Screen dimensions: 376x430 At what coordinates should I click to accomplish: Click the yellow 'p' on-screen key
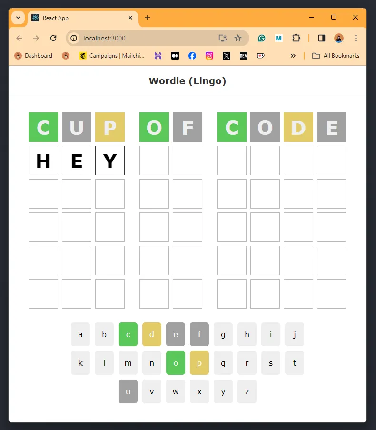click(x=199, y=363)
